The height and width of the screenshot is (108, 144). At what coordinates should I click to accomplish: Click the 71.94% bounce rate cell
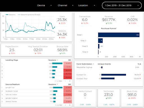tap(68, 94)
